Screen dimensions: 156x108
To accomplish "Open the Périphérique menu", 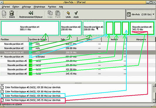I will [x=39, y=7].
